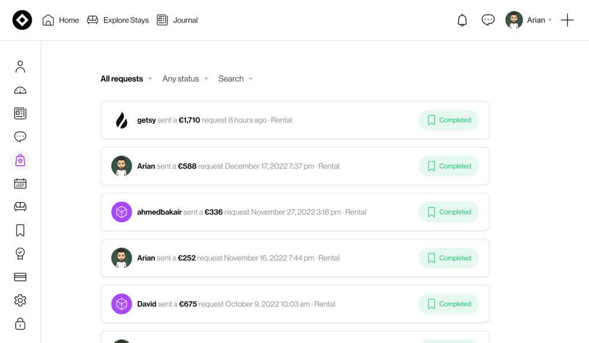The image size is (589, 343).
Task: Open the dashboard gauge icon in sidebar
Action: pos(20,90)
